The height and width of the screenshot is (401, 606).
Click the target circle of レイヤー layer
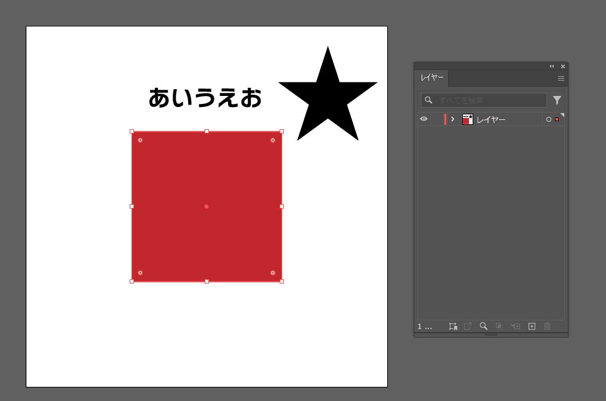(x=548, y=119)
